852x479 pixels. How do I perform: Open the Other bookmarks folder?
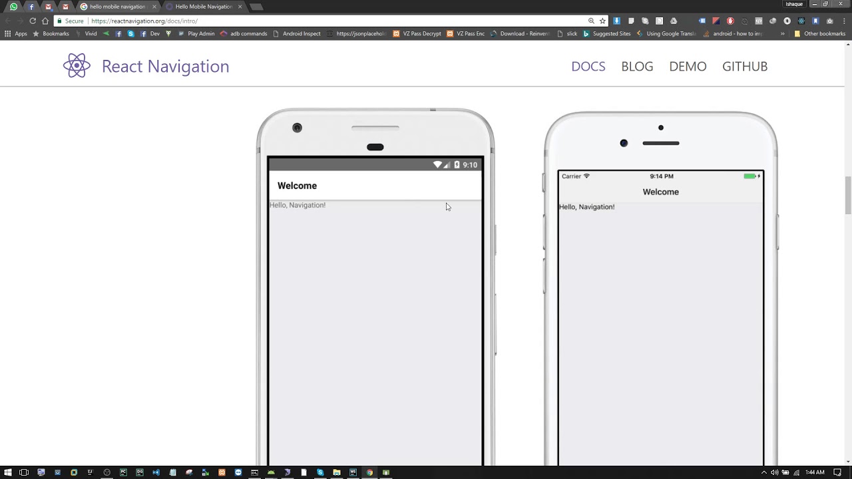coord(819,33)
